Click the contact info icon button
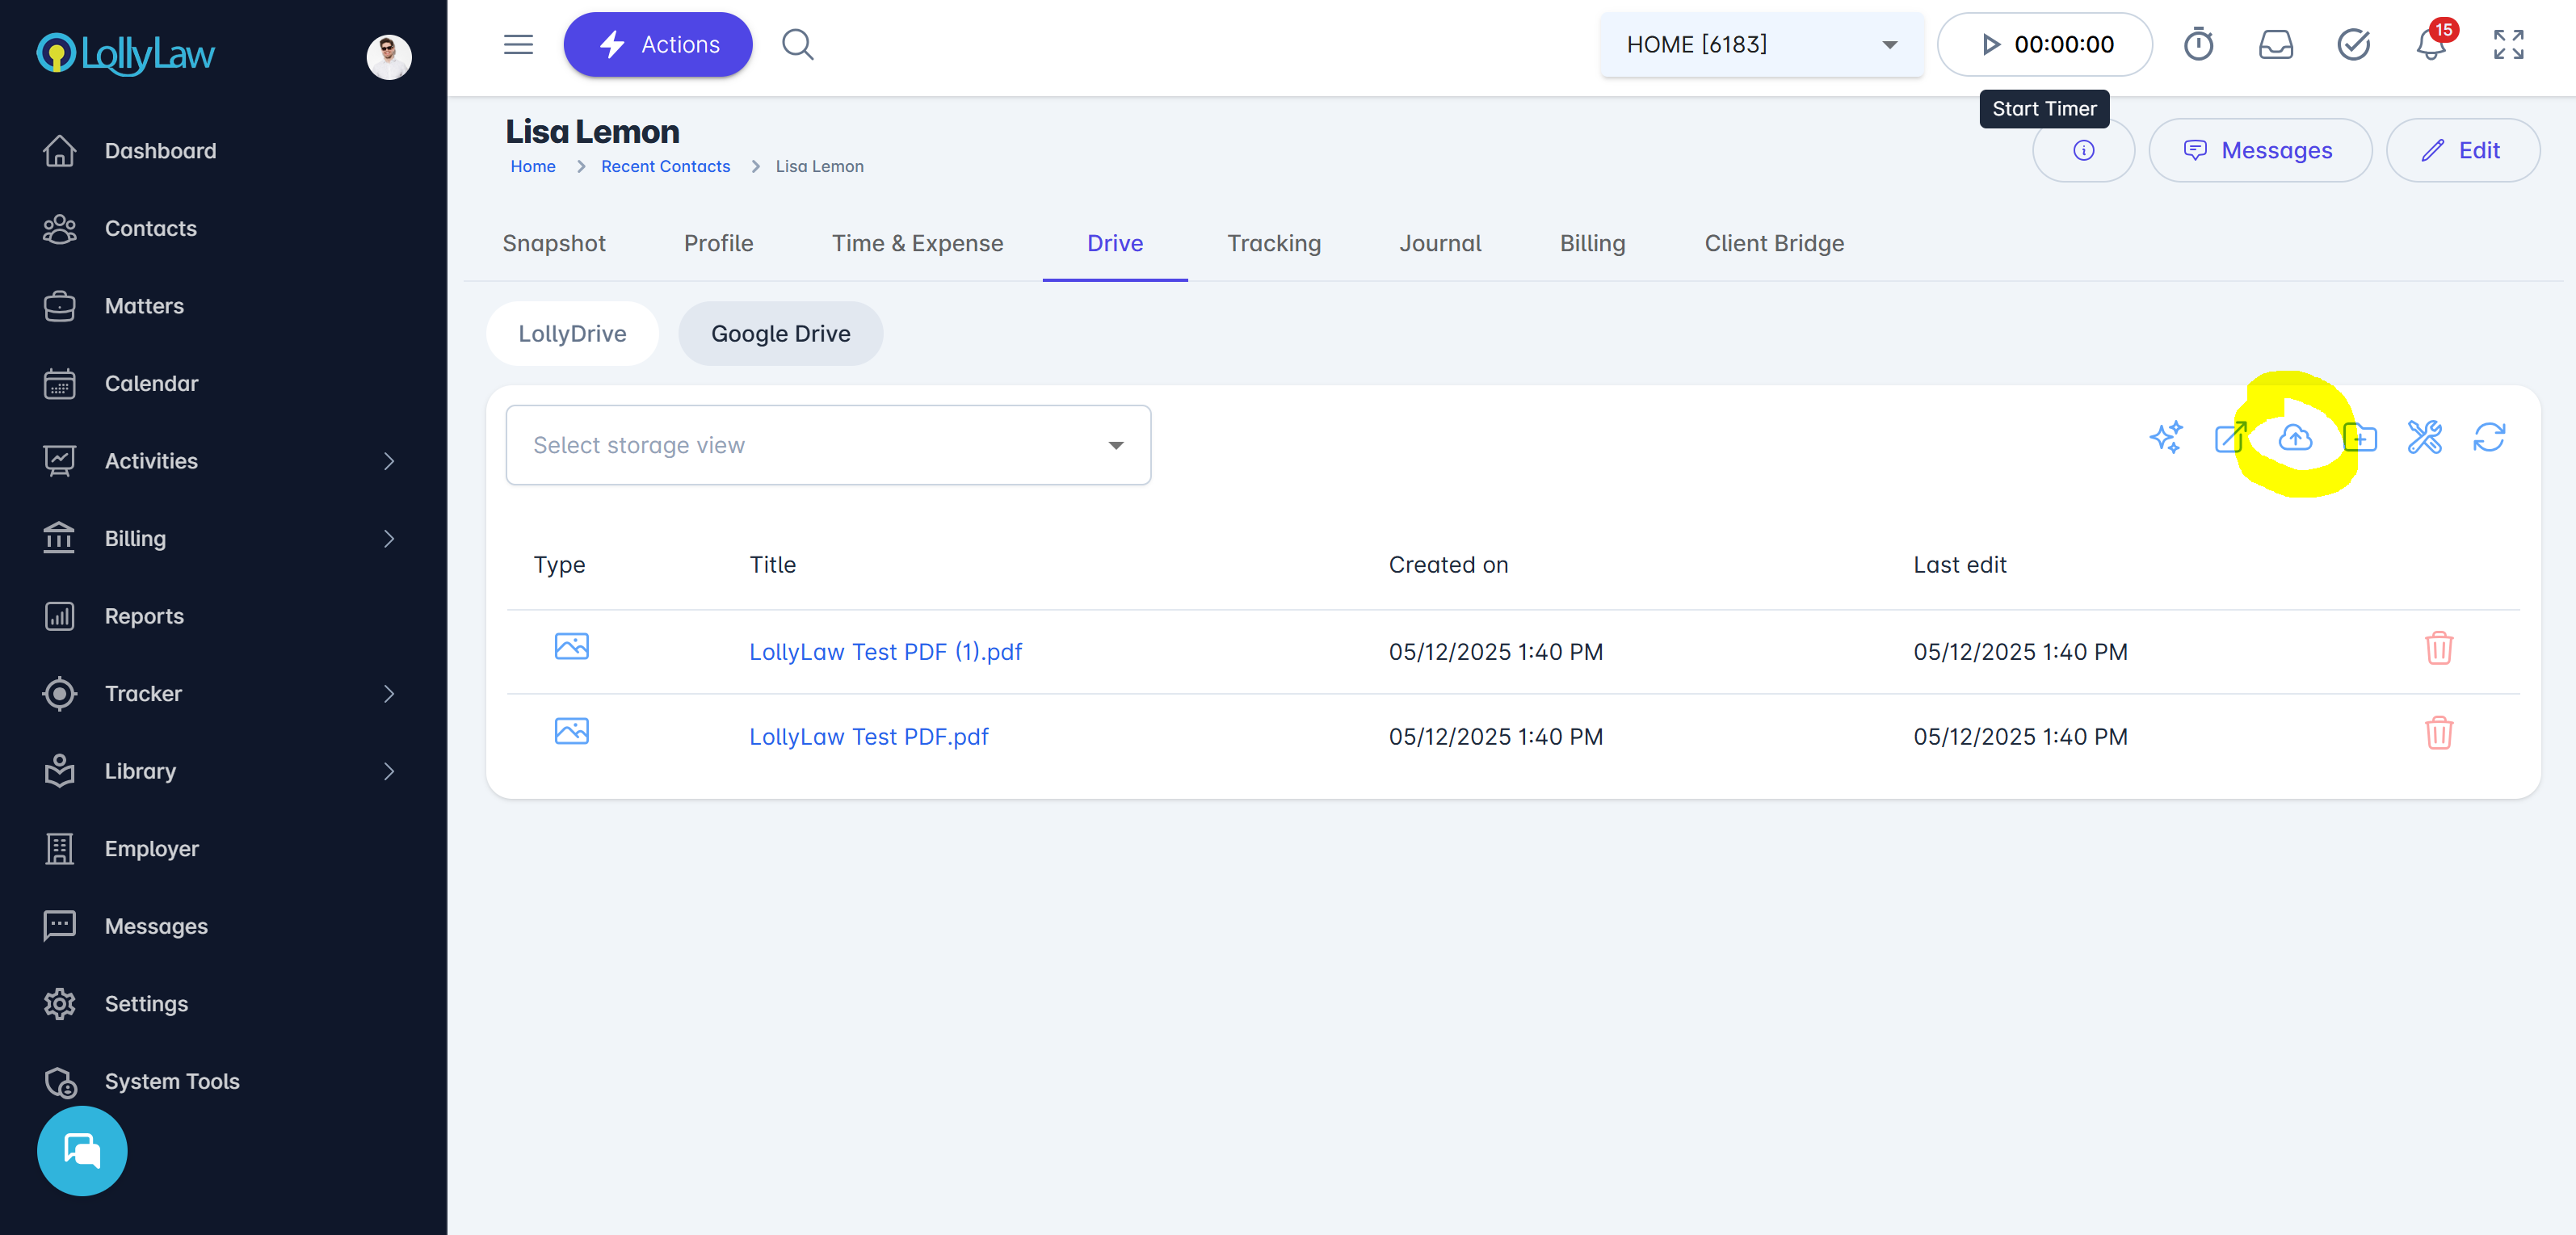 pos(2083,150)
